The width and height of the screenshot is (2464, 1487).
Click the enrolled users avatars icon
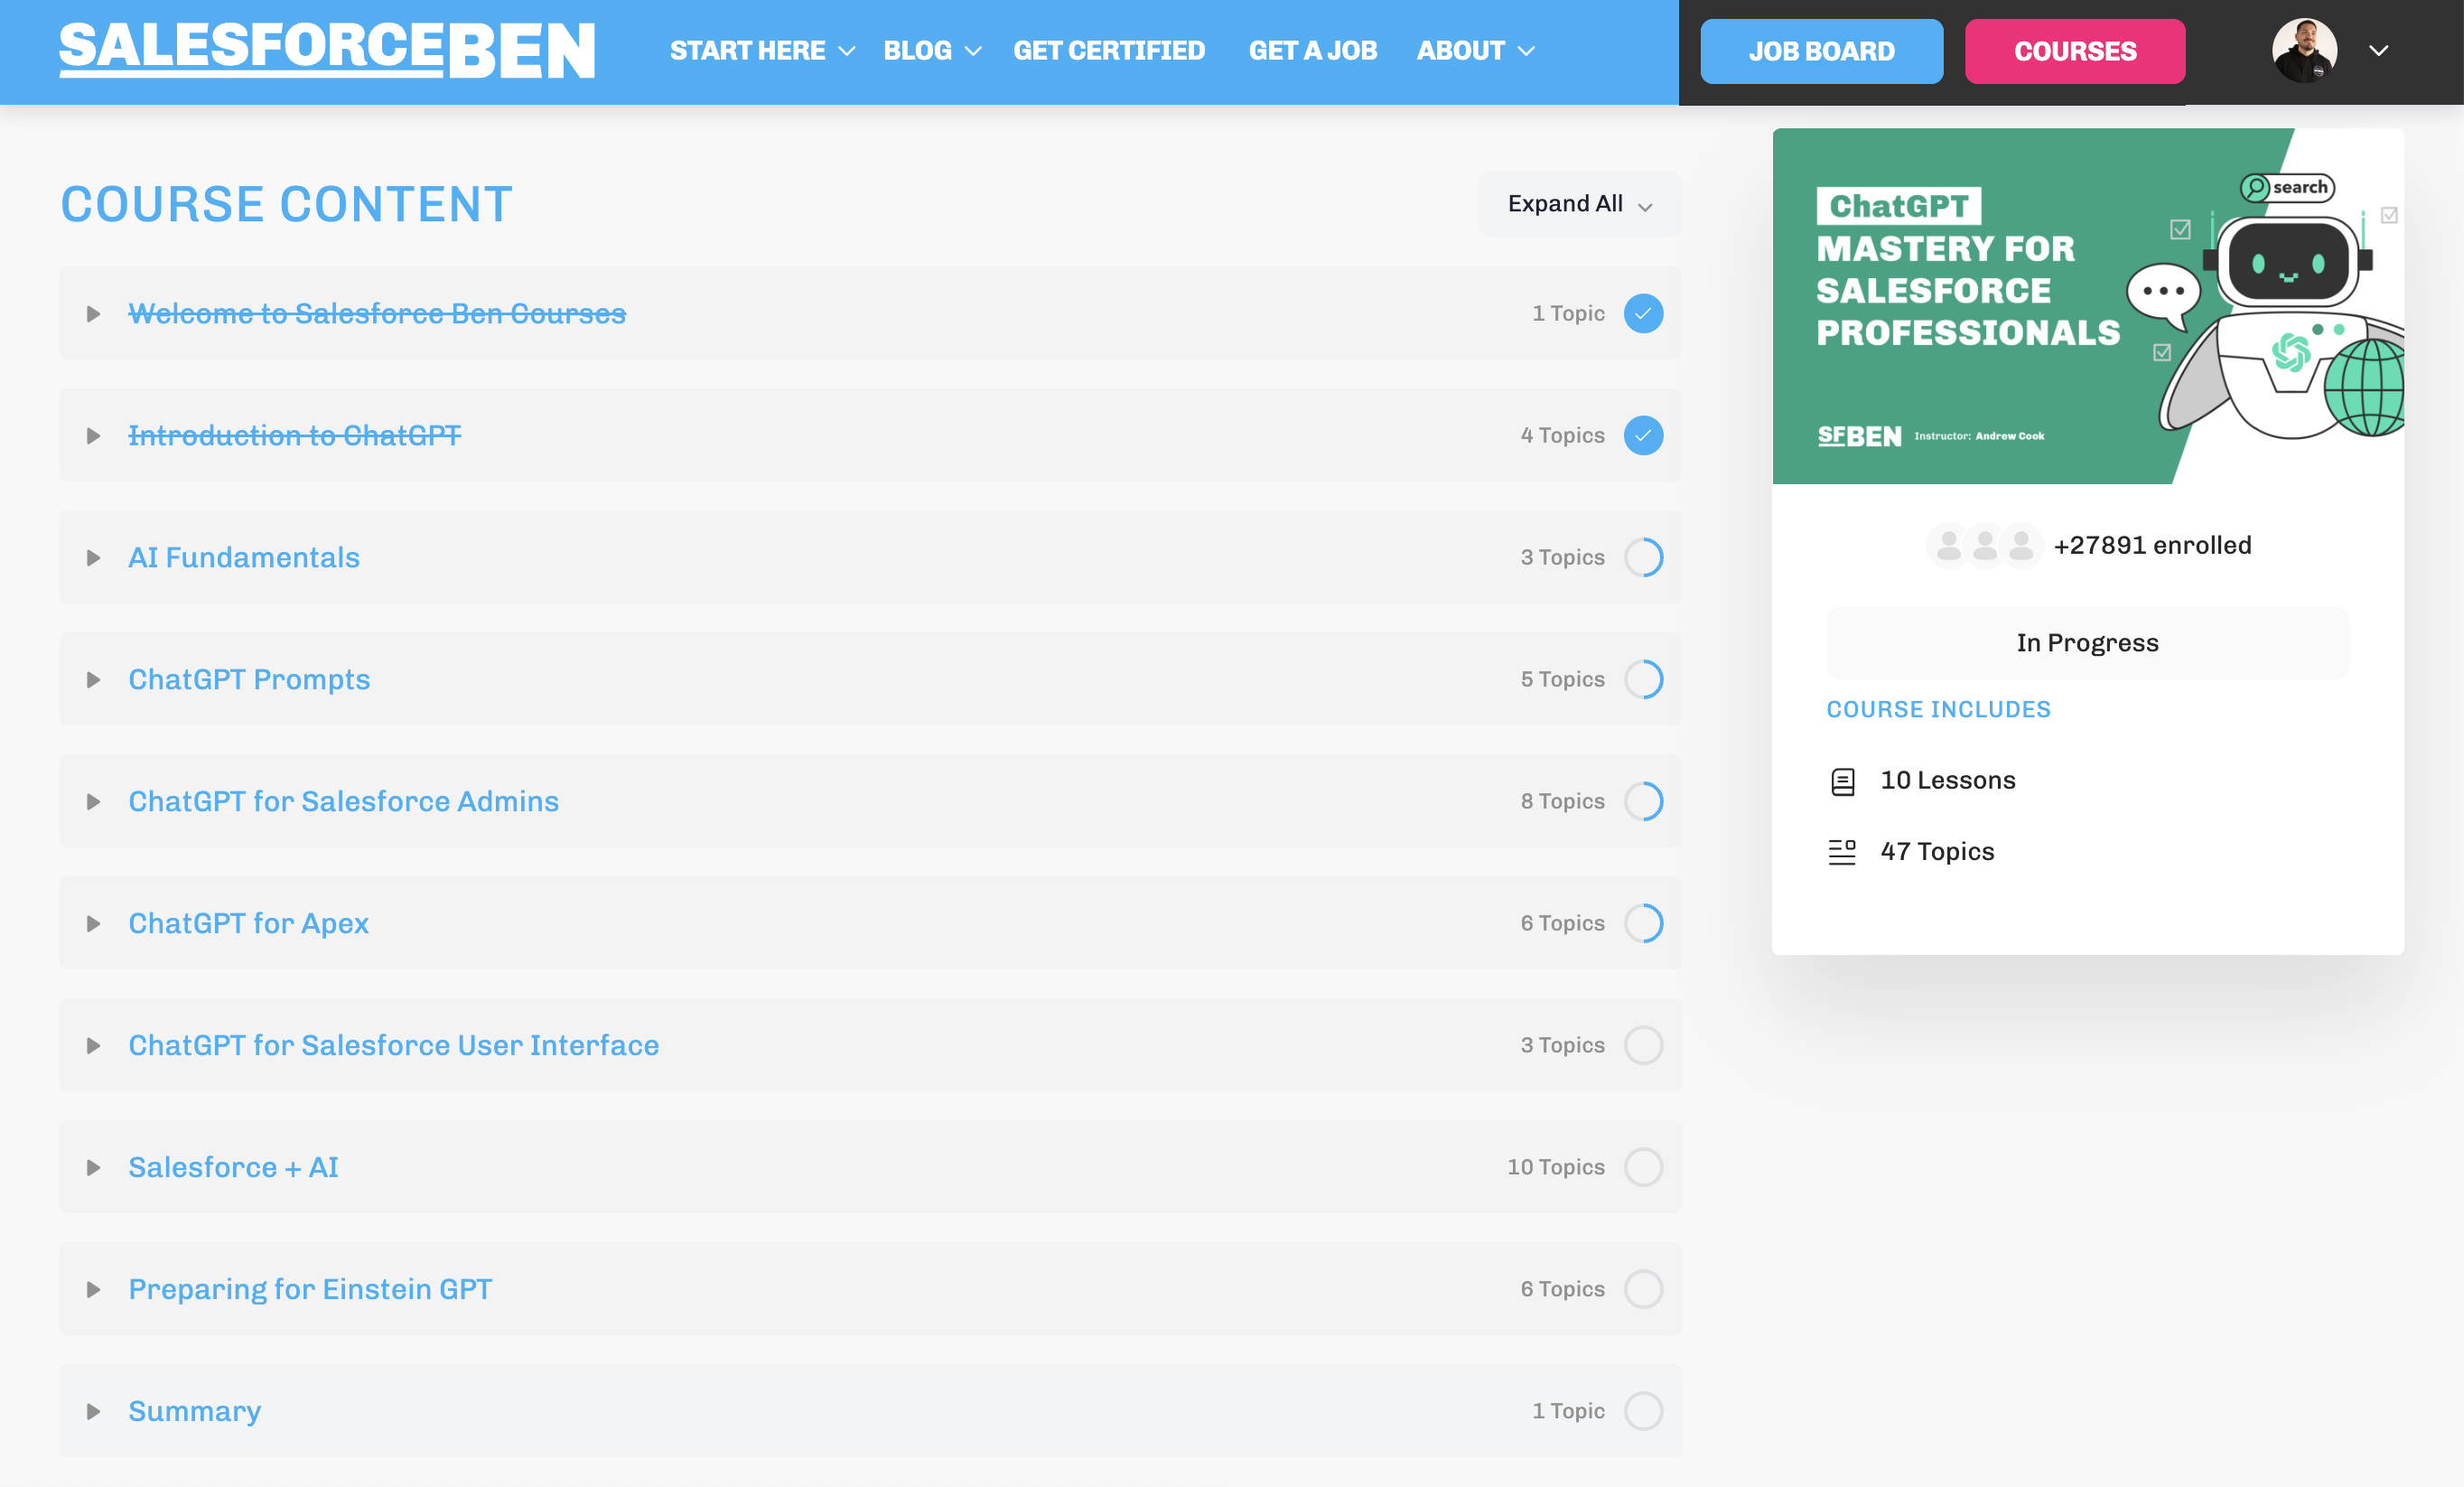(1984, 546)
